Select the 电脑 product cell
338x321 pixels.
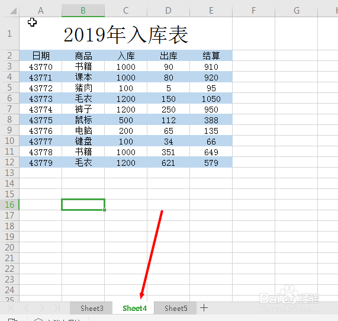pyautogui.click(x=83, y=130)
